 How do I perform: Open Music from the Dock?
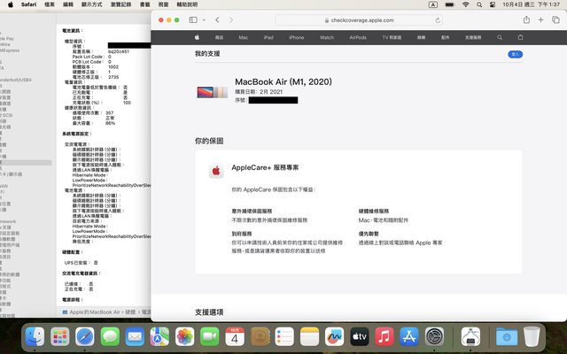384,336
